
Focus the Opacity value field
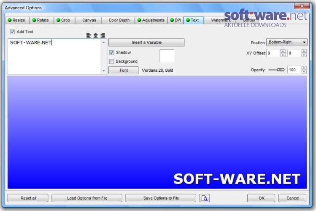[x=294, y=70]
